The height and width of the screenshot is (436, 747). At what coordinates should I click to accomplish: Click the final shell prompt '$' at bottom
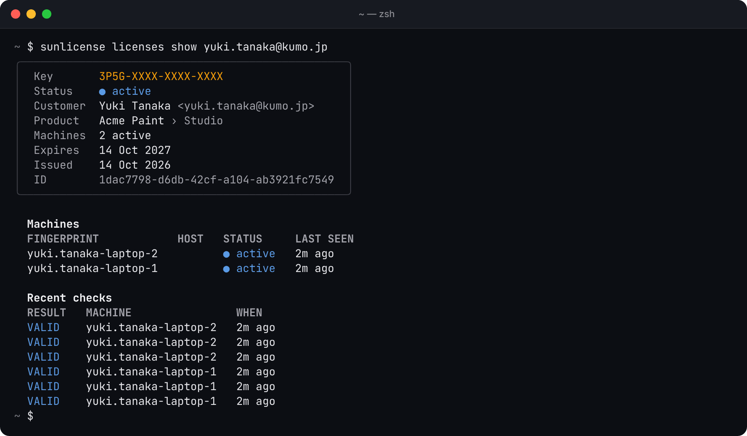click(x=30, y=416)
